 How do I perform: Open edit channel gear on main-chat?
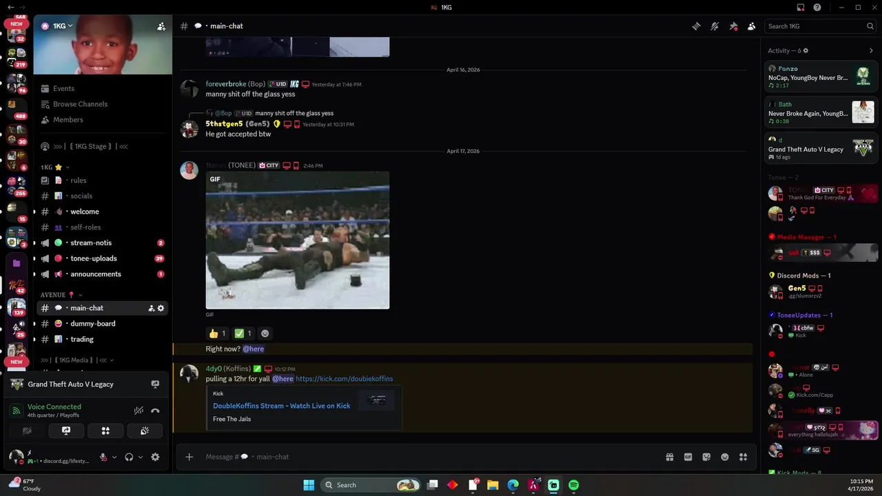pos(161,308)
